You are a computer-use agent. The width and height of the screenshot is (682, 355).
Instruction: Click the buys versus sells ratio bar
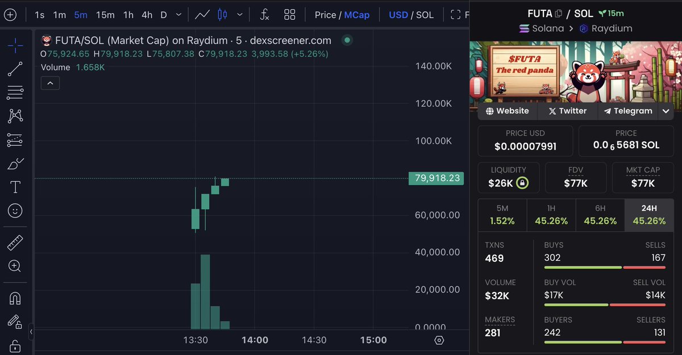pos(605,268)
